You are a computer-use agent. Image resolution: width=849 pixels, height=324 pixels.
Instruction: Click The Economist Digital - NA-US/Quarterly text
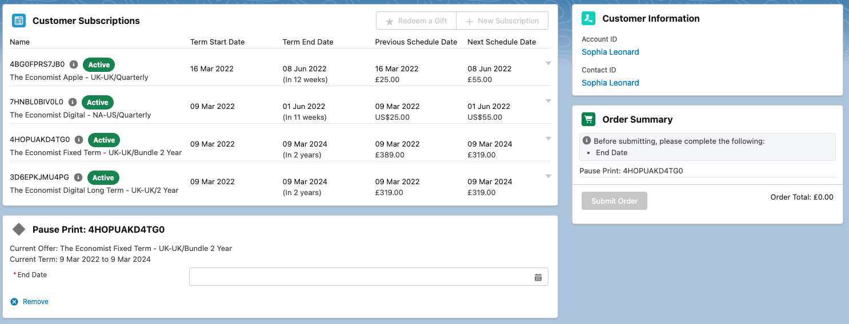(81, 115)
